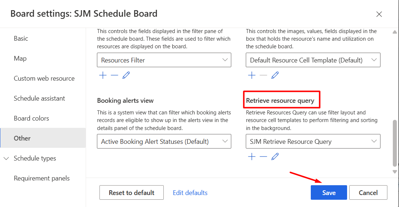Open the SJM Retrieve Resource Query dropdown
399x207 pixels.
click(313, 142)
